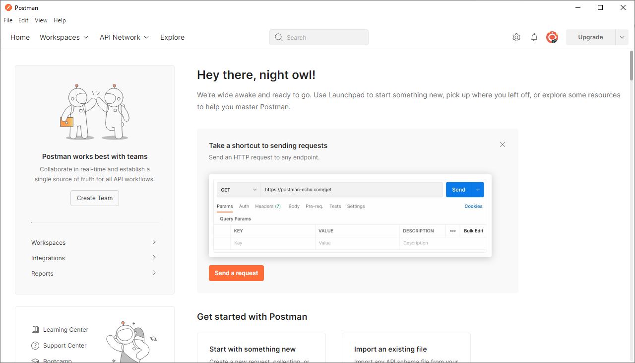The image size is (635, 363).
Task: Select the Auth tab
Action: point(244,206)
